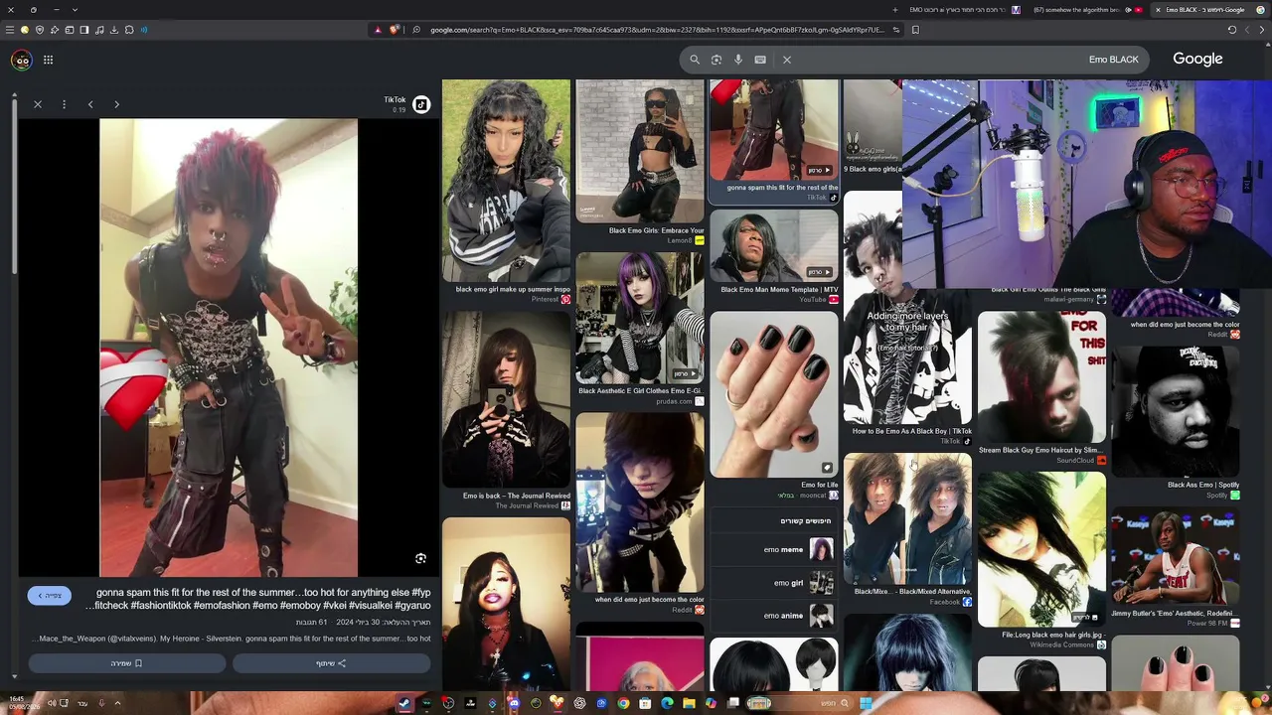This screenshot has width=1272, height=715.
Task: Clear the Emo BLACK search query
Action: click(x=787, y=60)
